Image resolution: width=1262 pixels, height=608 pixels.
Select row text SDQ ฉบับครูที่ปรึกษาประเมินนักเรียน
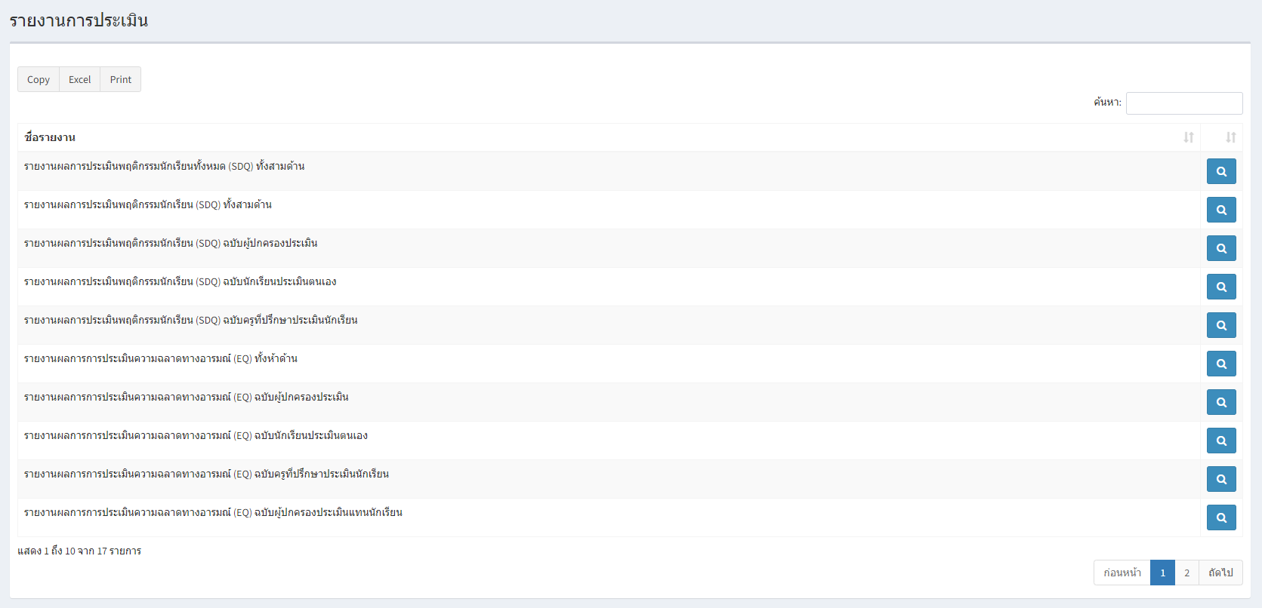(x=190, y=320)
